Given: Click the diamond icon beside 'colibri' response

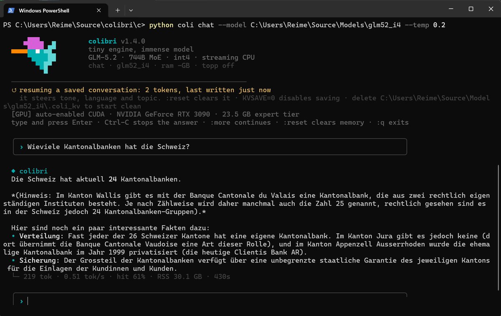Looking at the screenshot, I should pos(14,171).
